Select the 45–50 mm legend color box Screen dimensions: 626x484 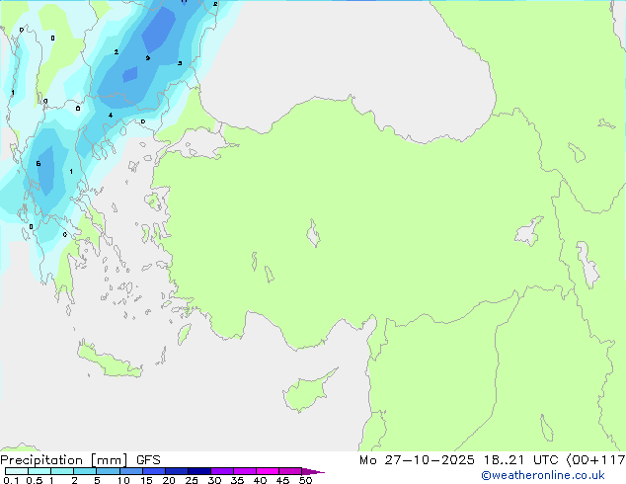pos(290,471)
